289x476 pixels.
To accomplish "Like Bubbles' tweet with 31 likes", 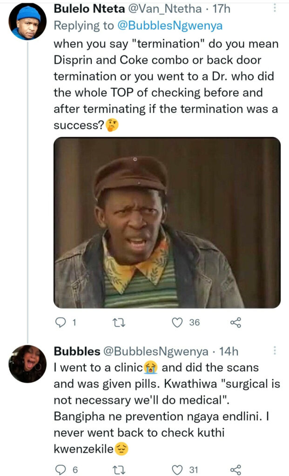I will pos(177,469).
